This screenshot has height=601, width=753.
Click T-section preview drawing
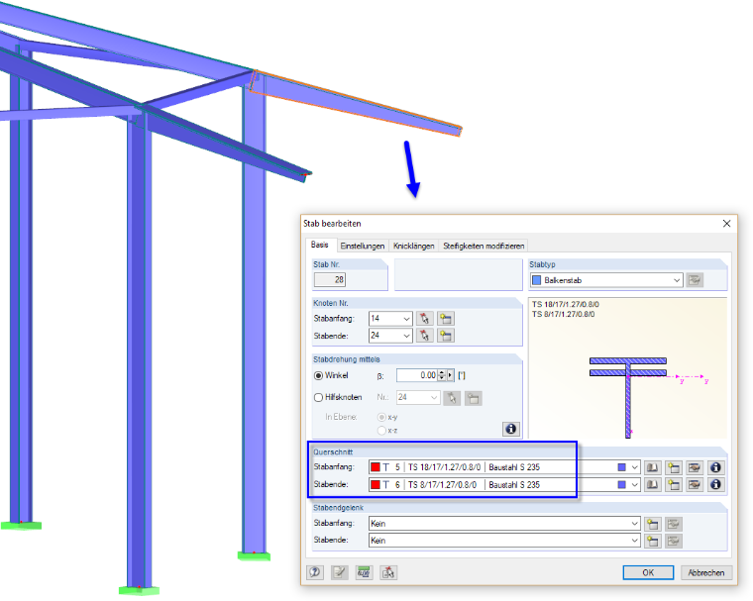pos(628,397)
